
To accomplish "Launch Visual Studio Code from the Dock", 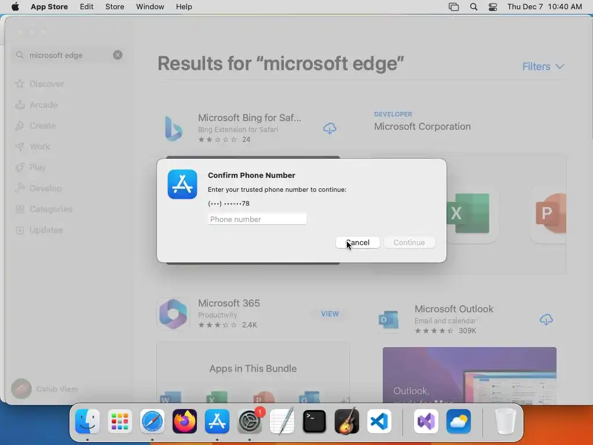I will coord(379,421).
